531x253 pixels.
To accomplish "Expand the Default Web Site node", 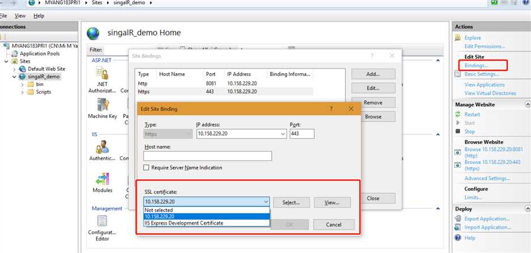I will click(x=14, y=69).
